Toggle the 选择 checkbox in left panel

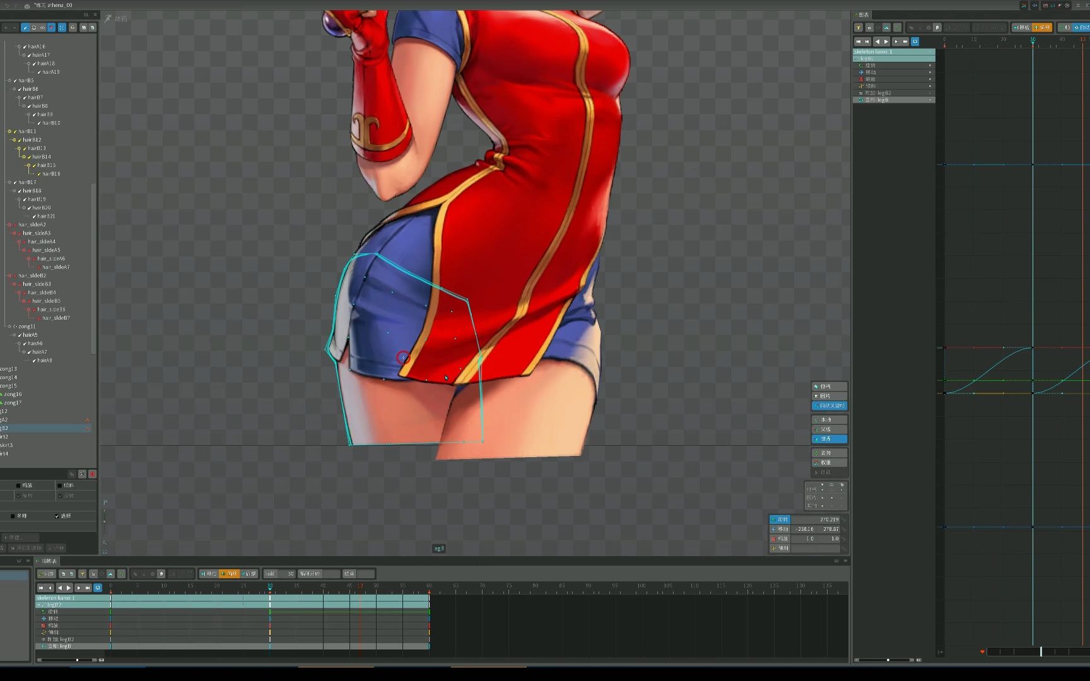(57, 516)
